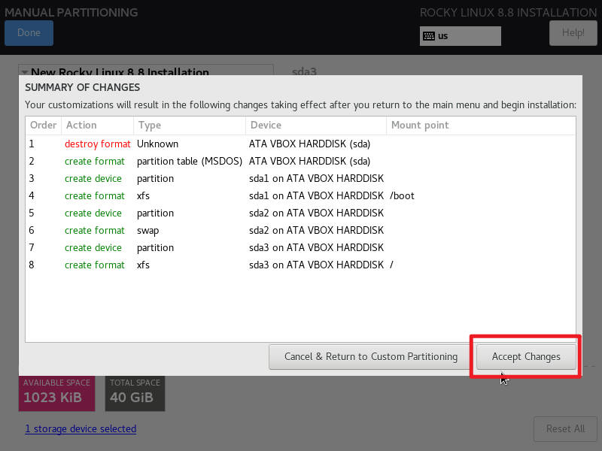Select row 4 'sda1 on ATA VBOX HARDDISK' device
The image size is (602, 451).
click(x=316, y=196)
